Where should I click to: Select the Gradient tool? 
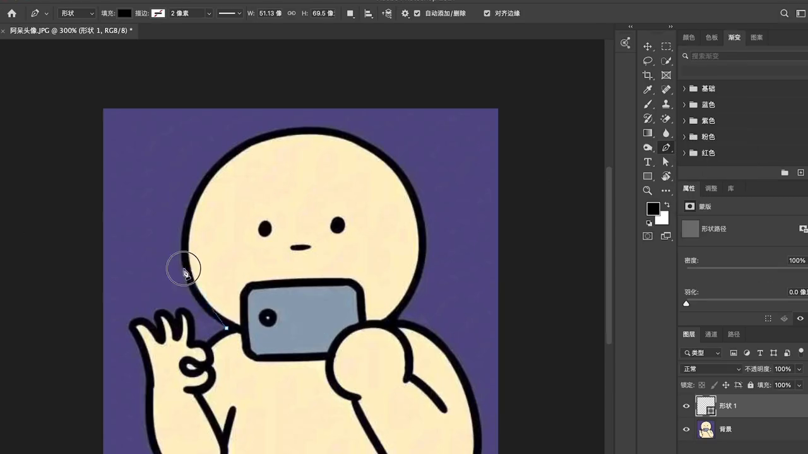pos(648,133)
